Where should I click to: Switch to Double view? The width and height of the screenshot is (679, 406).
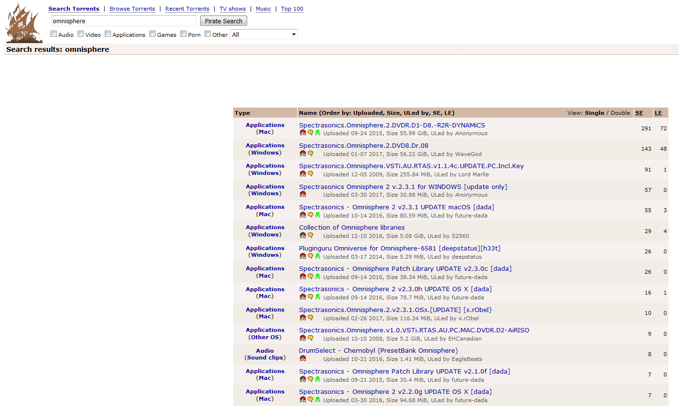[x=620, y=113]
